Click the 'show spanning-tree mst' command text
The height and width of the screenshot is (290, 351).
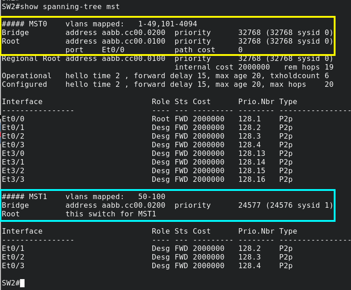coord(70,7)
